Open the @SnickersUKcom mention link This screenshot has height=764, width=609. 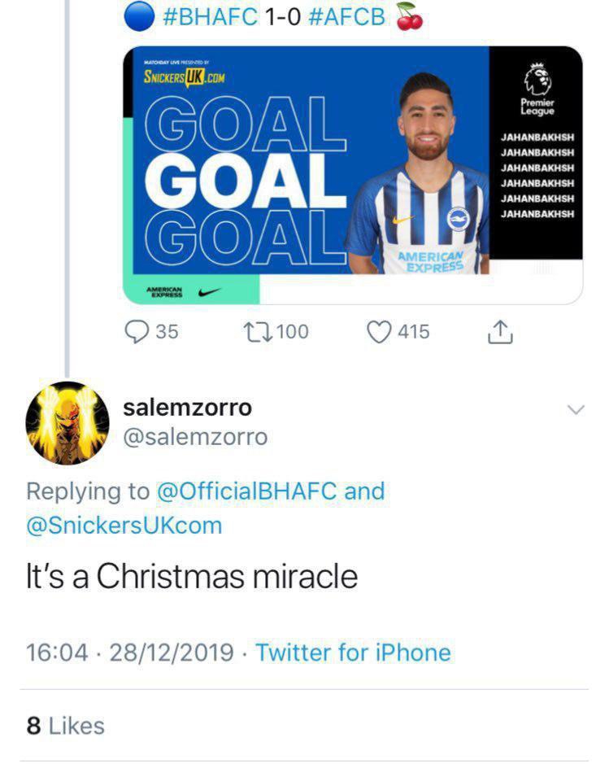pyautogui.click(x=124, y=525)
